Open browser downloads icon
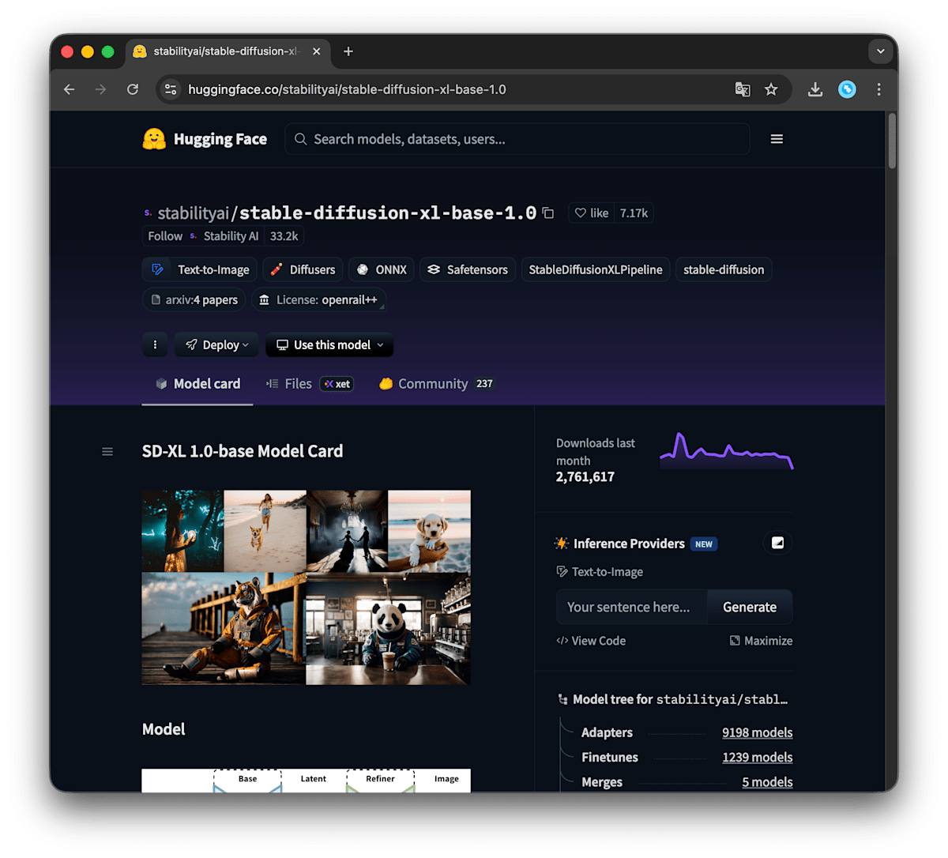 point(815,89)
